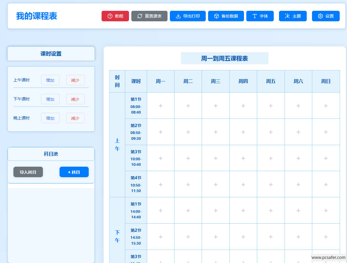This screenshot has height=263, width=347.
Task: Click the 导出打印 export print button
Action: [x=188, y=16]
